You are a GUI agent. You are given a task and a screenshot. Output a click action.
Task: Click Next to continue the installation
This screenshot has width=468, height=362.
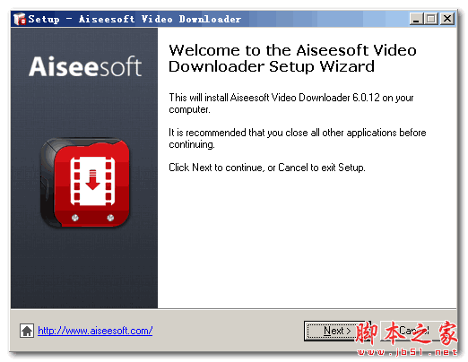pyautogui.click(x=337, y=331)
